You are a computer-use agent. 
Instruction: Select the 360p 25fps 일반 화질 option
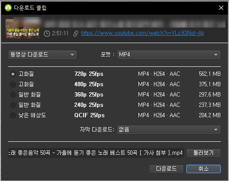(13, 95)
